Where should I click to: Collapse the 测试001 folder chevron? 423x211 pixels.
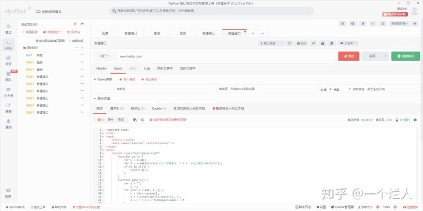click(x=82, y=47)
